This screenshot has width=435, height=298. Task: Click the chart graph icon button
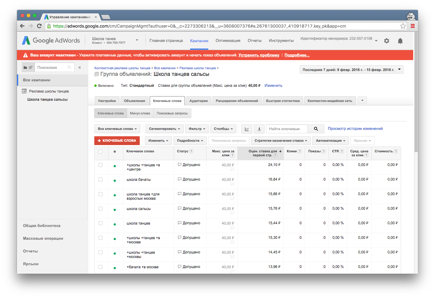(247, 129)
